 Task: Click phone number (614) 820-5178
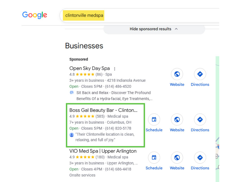click(x=118, y=128)
